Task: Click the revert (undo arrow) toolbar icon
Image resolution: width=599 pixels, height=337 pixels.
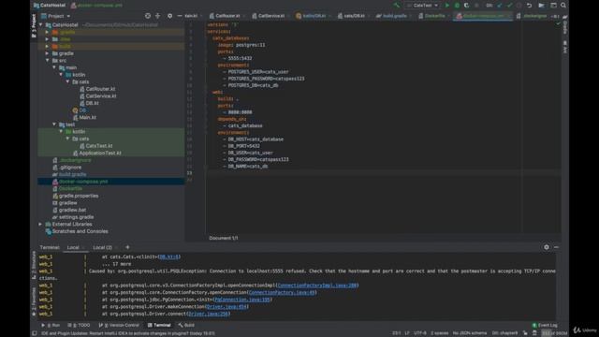Action: (x=529, y=6)
